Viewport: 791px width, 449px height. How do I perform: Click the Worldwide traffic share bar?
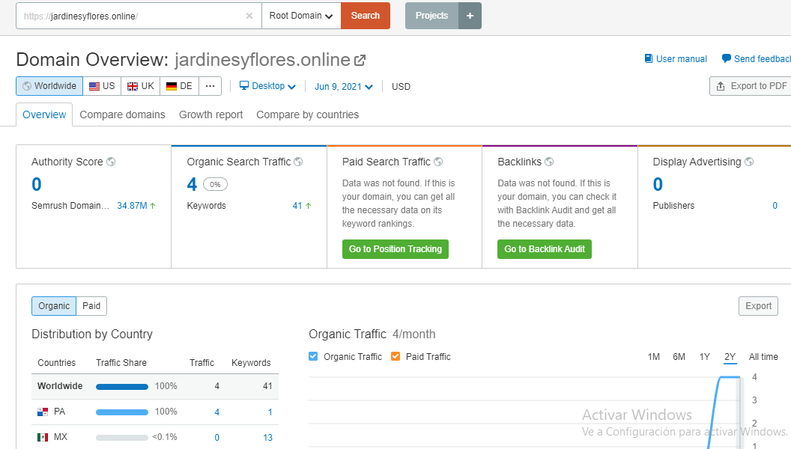tap(122, 386)
